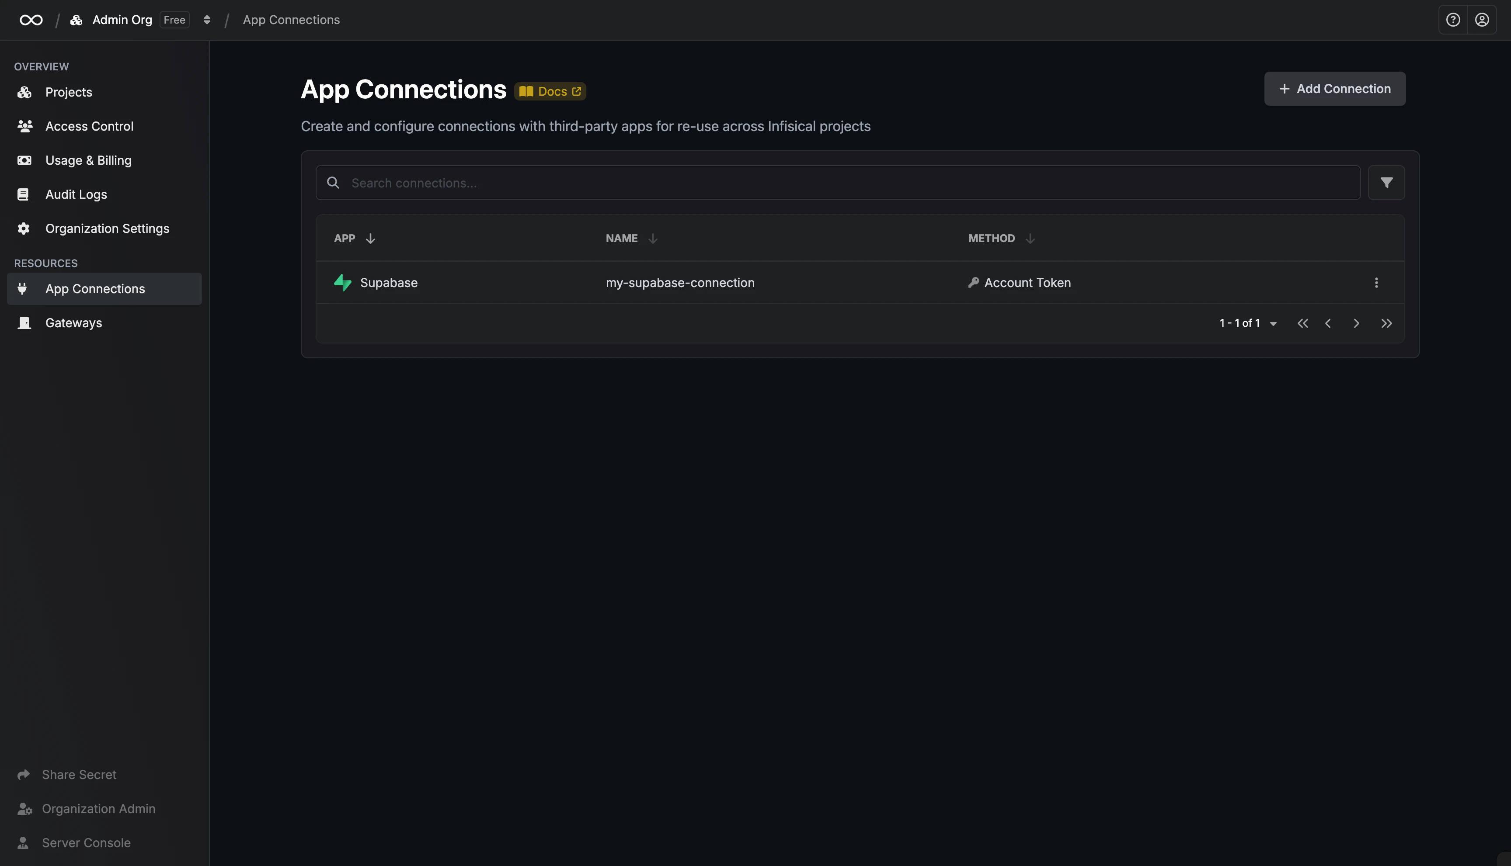
Task: Click the APP column header
Action: 344,239
